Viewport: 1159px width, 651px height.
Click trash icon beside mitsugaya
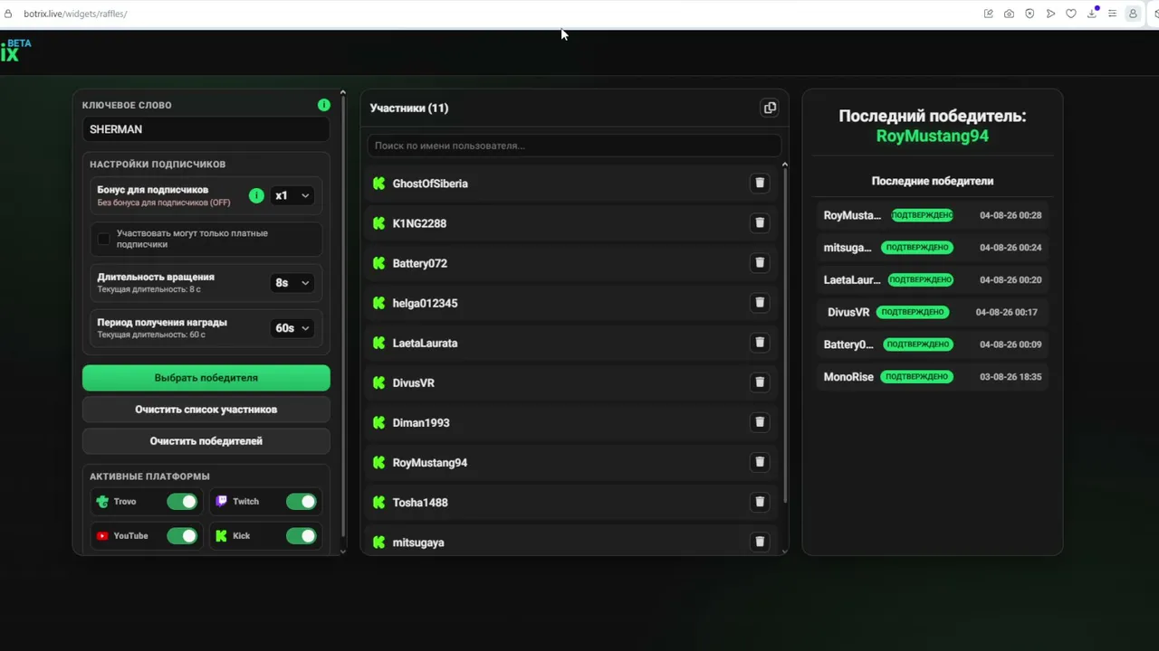click(x=760, y=541)
